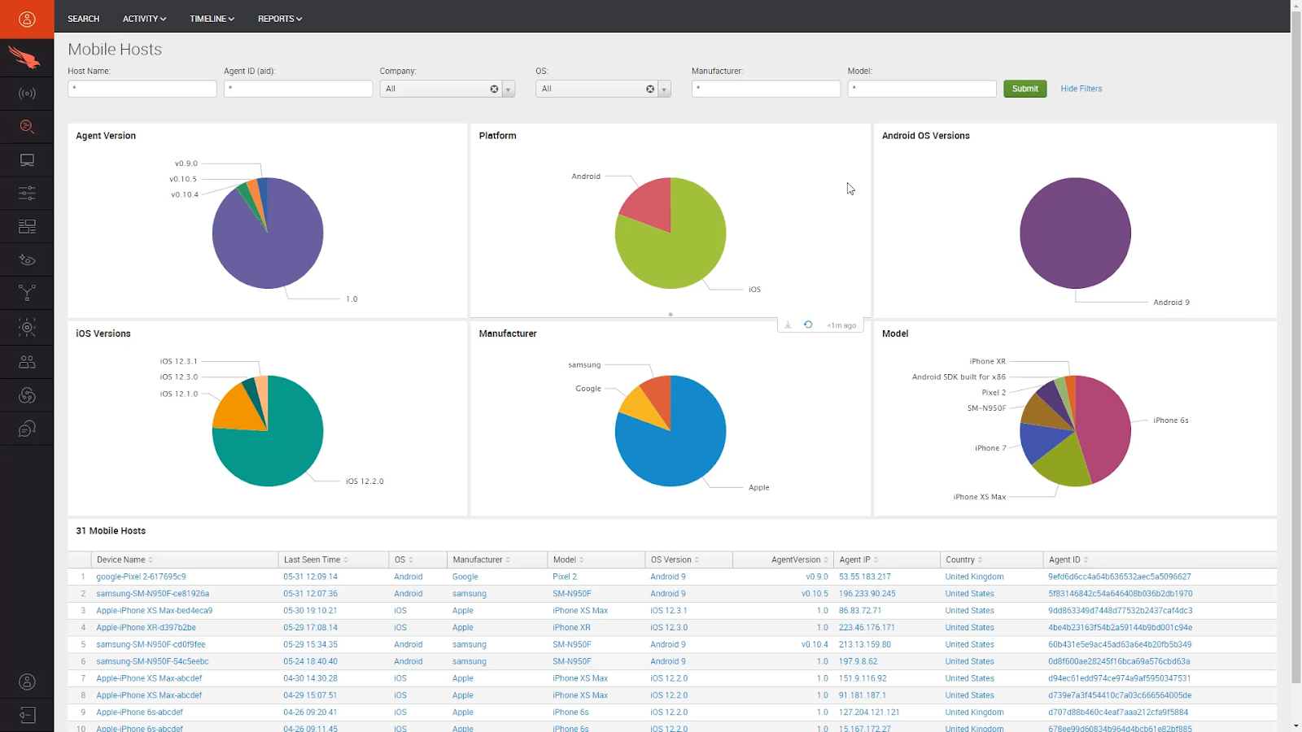Click the v0.10.4 agent version cell
The height and width of the screenshot is (732, 1302).
(815, 644)
